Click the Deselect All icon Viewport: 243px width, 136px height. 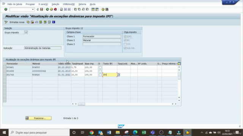tap(49, 22)
